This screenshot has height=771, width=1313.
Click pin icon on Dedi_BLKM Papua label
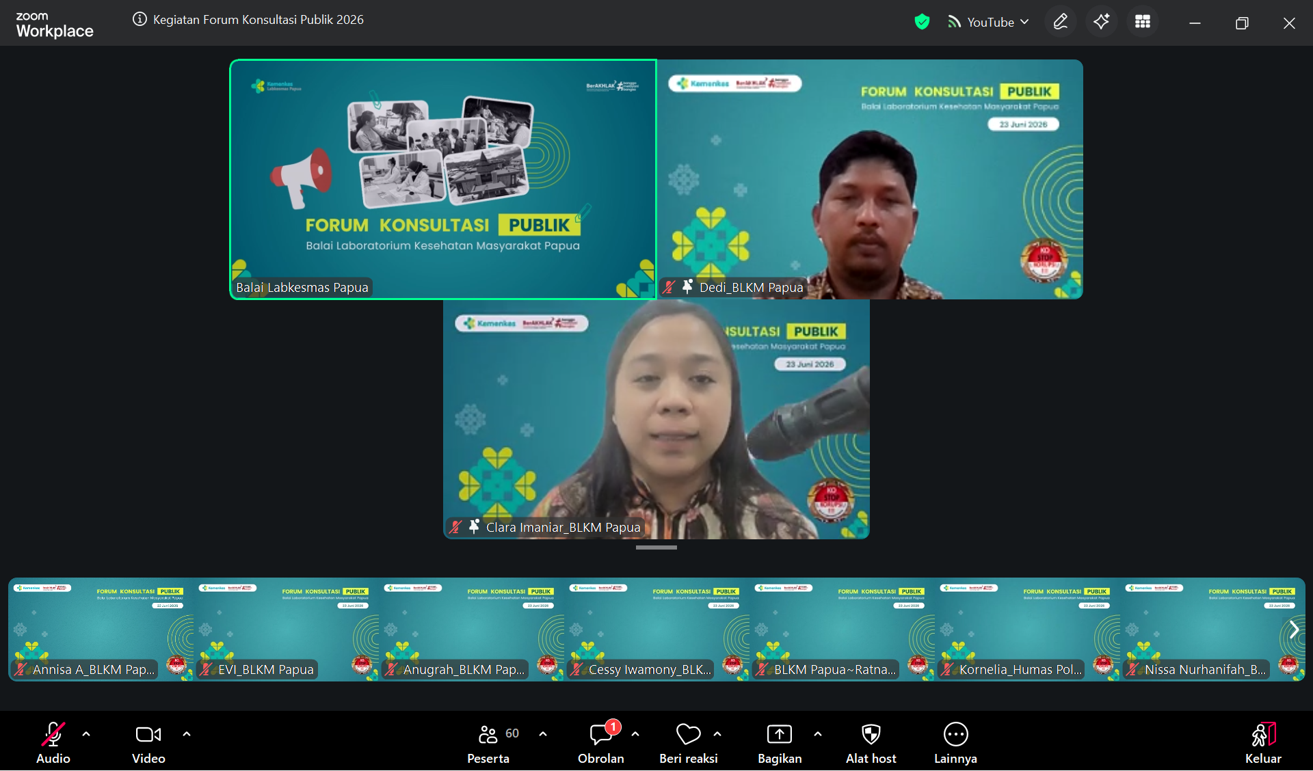(687, 286)
